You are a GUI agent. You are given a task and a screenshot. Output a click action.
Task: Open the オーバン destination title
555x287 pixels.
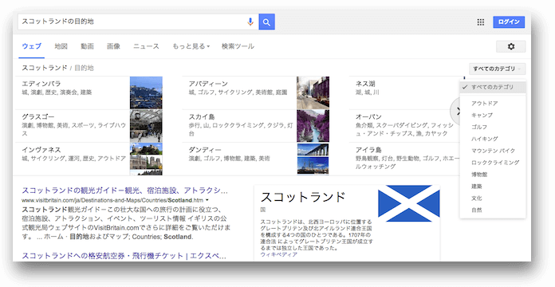[368, 116]
